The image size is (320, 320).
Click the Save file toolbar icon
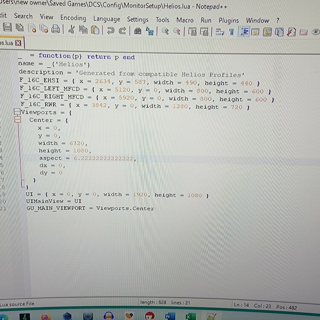tap(8, 27)
